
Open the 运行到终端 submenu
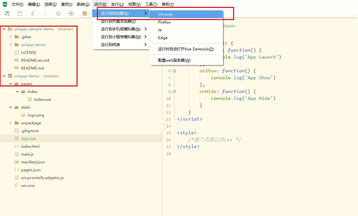(121, 44)
